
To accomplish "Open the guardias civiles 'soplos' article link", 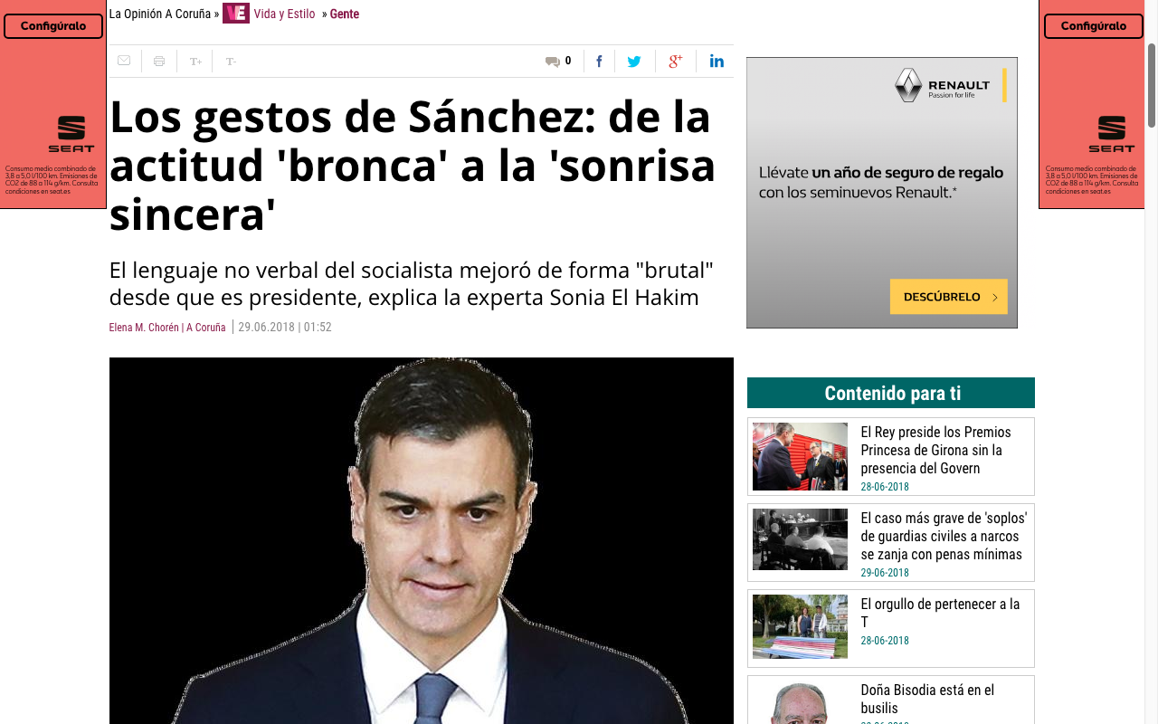I will 944,536.
